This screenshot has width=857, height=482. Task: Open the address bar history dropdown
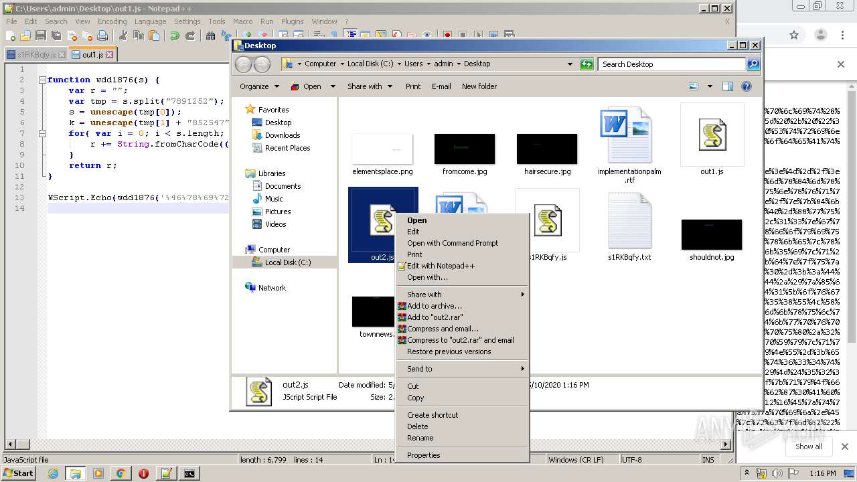point(570,64)
